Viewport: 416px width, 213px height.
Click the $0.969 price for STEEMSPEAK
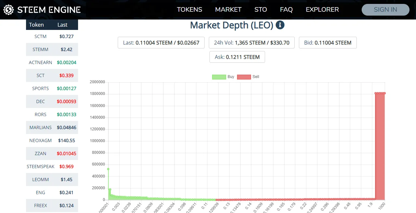67,166
